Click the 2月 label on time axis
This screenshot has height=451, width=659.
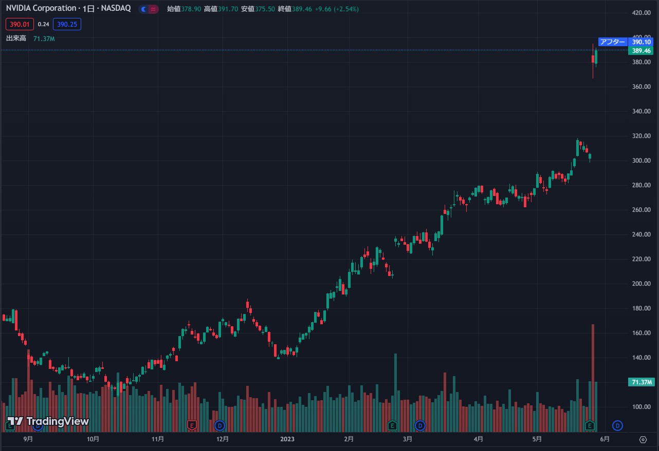pos(349,439)
